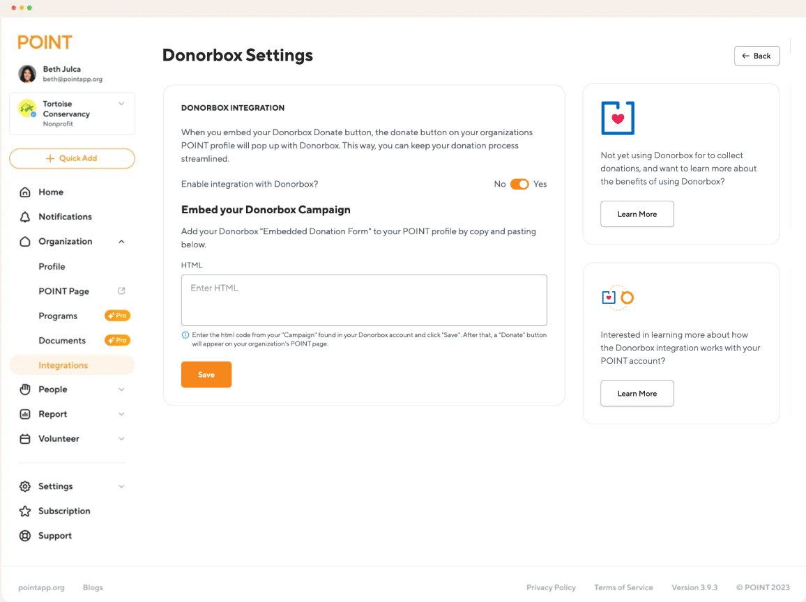The width and height of the screenshot is (806, 602).
Task: Expand the People menu
Action: [123, 389]
